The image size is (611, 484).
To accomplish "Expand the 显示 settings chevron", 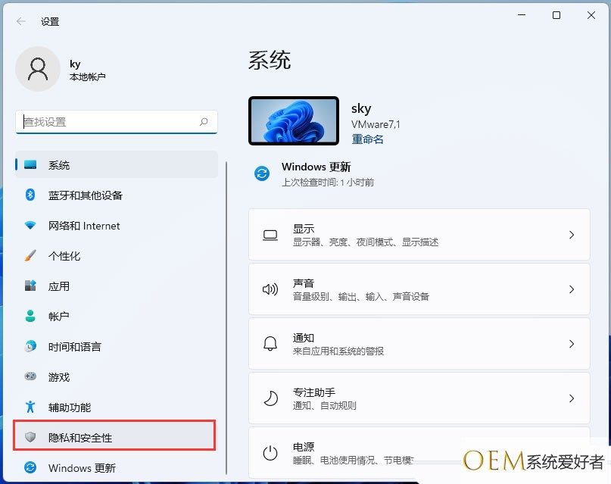I will 572,236.
